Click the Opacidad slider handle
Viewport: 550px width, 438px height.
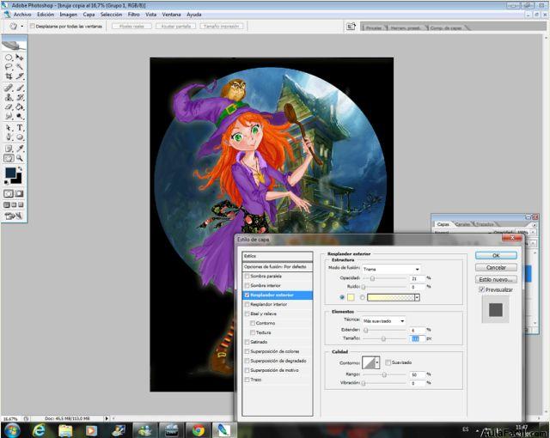click(372, 278)
